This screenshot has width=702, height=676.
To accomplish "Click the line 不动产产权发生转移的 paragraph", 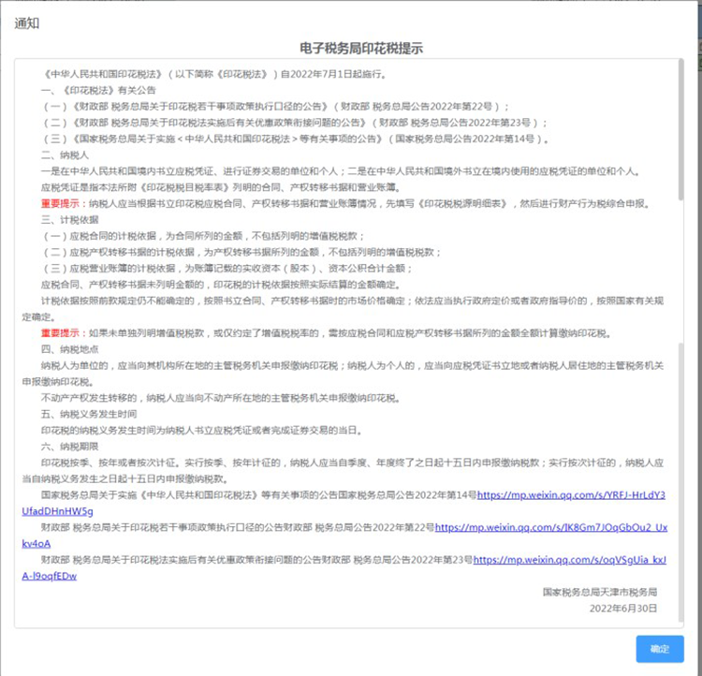I will click(221, 398).
